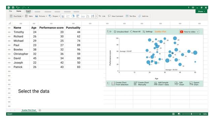
Task: Click the Age header cell
Action: pyautogui.click(x=34, y=28)
